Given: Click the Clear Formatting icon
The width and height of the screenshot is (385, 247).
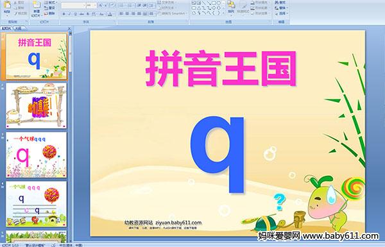Looking at the screenshot, I should tap(113, 5).
